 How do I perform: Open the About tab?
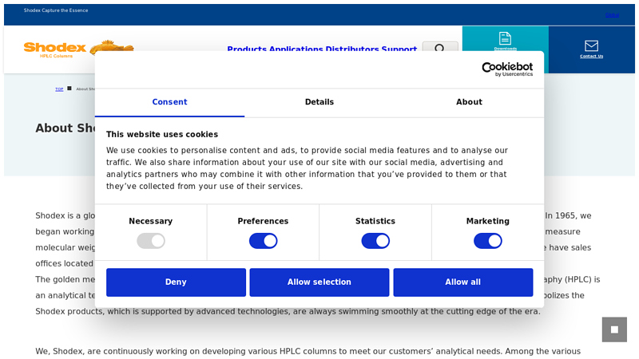469,102
